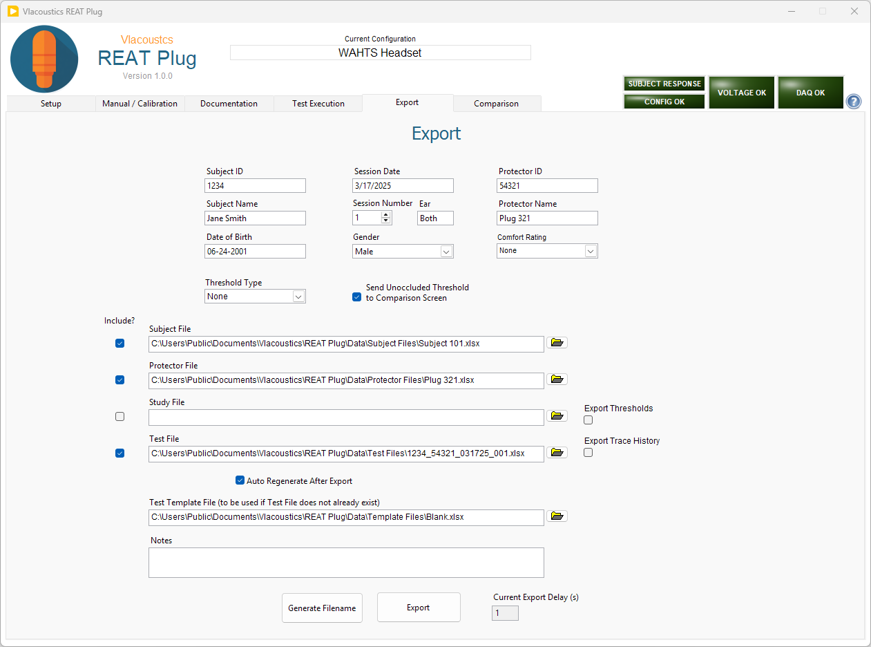Browse for Protector File with folder icon
This screenshot has width=871, height=647.
click(557, 379)
